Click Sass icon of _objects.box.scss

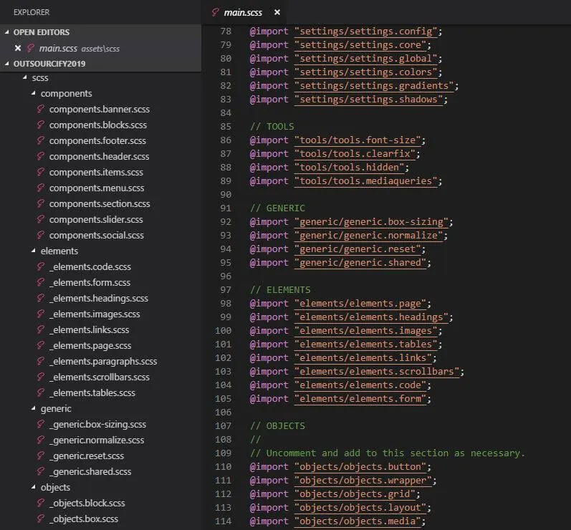(41, 519)
